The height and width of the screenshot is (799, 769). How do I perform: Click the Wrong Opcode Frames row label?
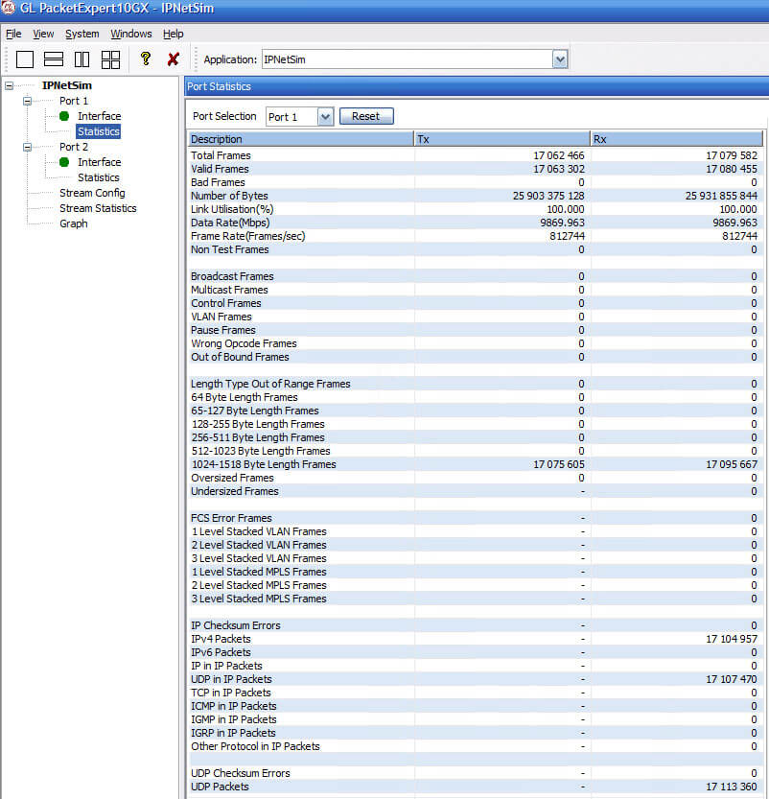244,343
